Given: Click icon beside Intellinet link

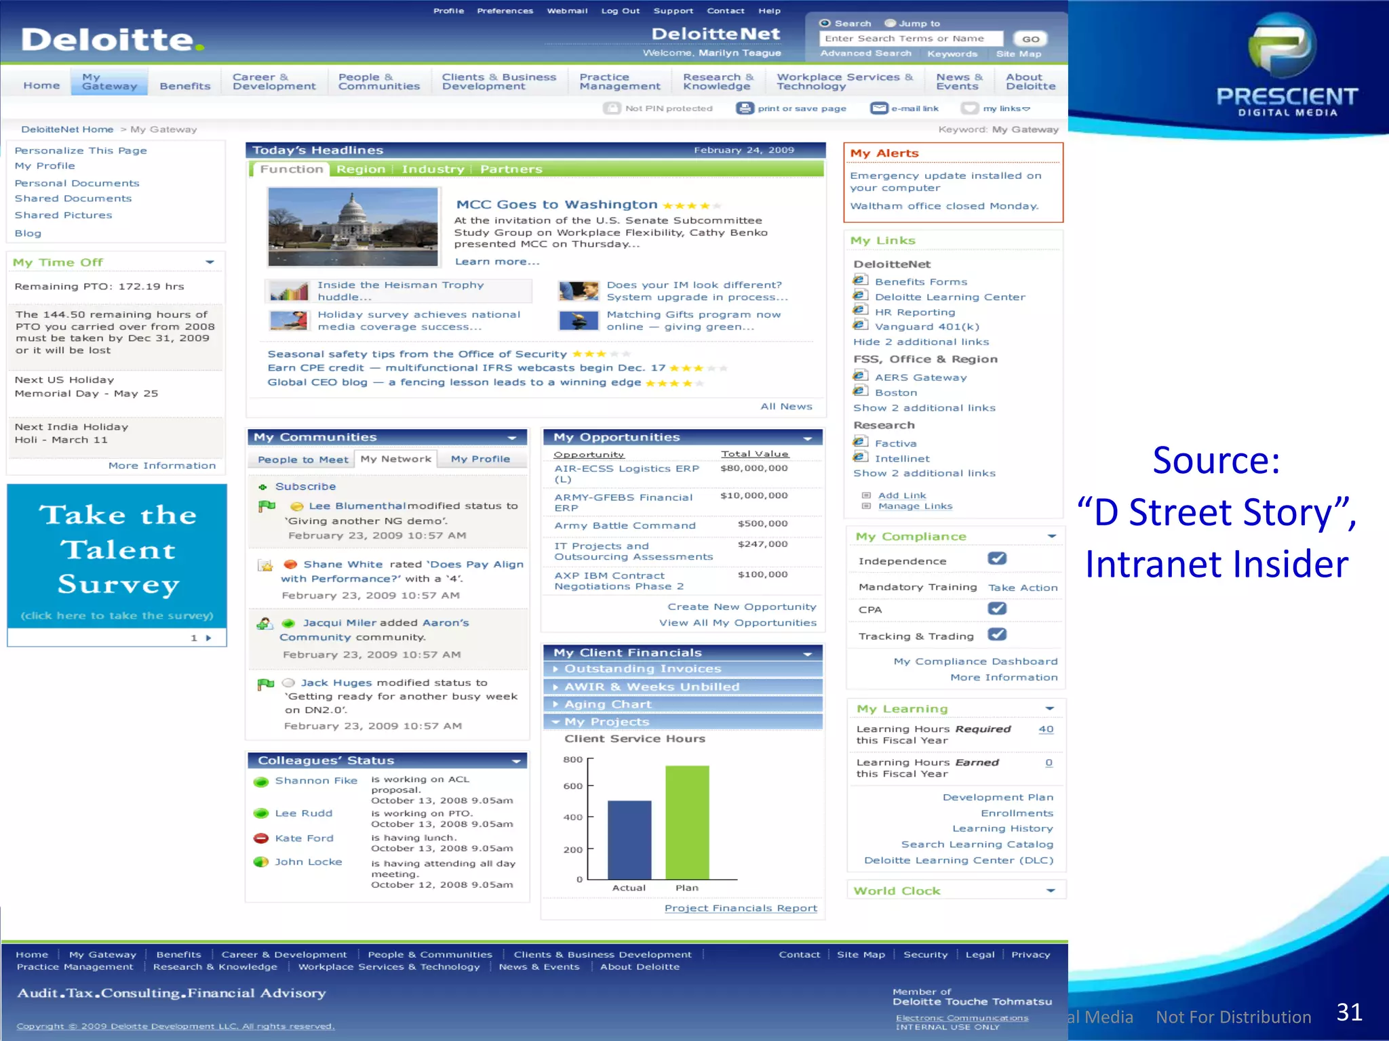Looking at the screenshot, I should tap(860, 457).
